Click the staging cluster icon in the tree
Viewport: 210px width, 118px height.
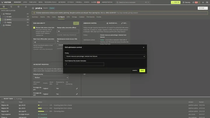[x=5, y=22]
